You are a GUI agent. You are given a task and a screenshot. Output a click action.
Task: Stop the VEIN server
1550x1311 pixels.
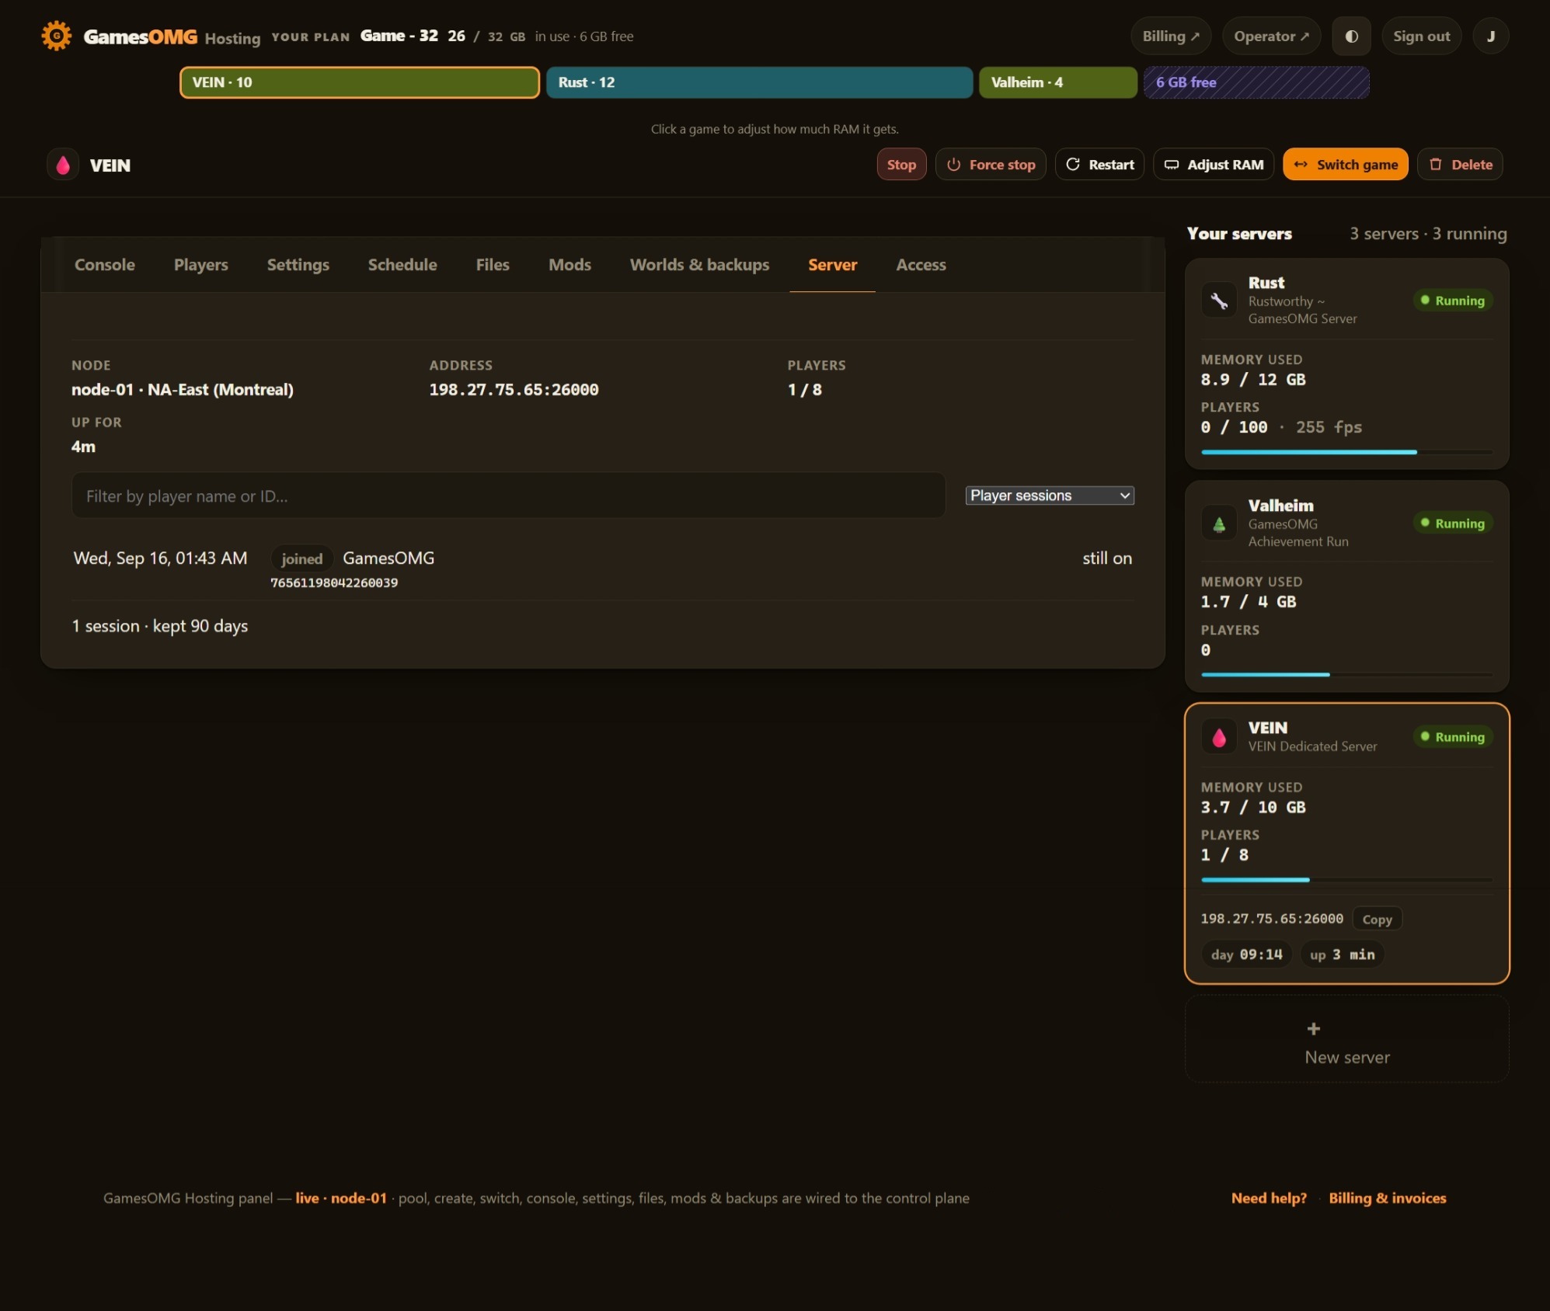click(901, 165)
